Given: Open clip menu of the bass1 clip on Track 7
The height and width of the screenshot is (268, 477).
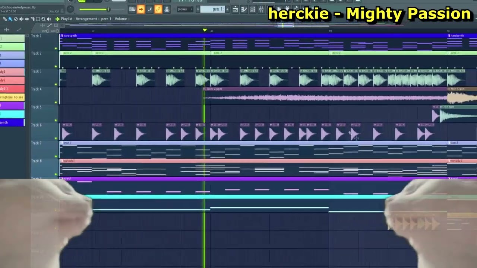Looking at the screenshot, I should (x=62, y=143).
